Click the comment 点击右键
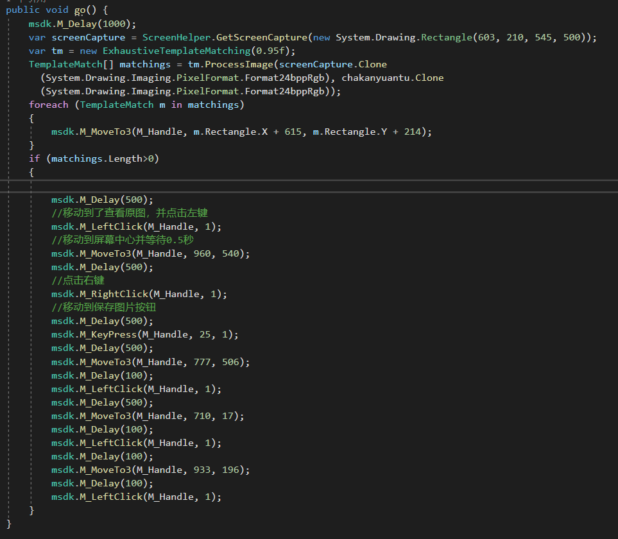This screenshot has height=539, width=618. (x=78, y=280)
